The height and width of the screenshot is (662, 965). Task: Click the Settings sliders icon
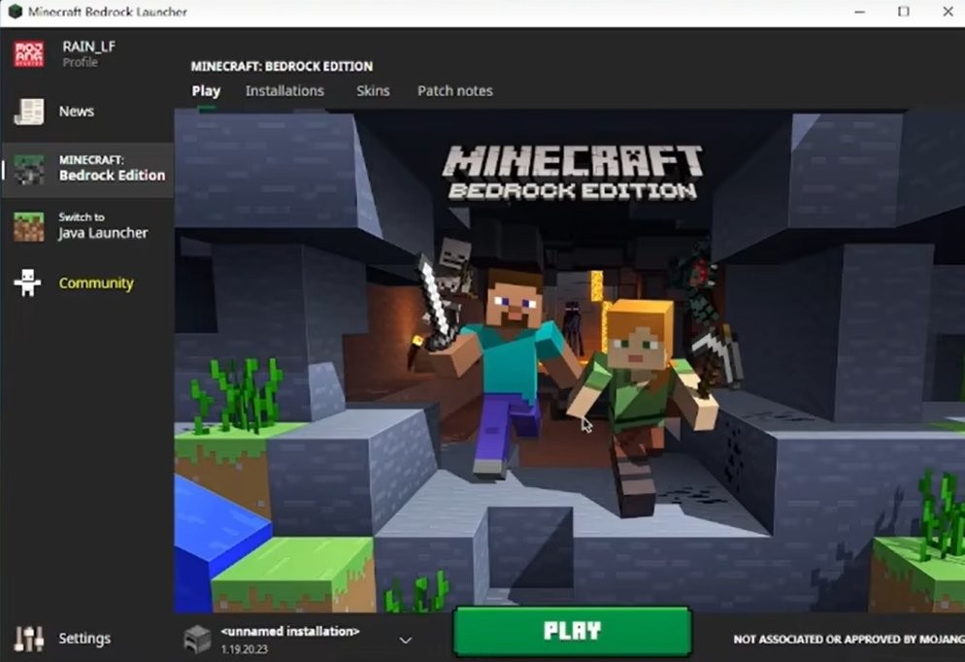coord(29,639)
